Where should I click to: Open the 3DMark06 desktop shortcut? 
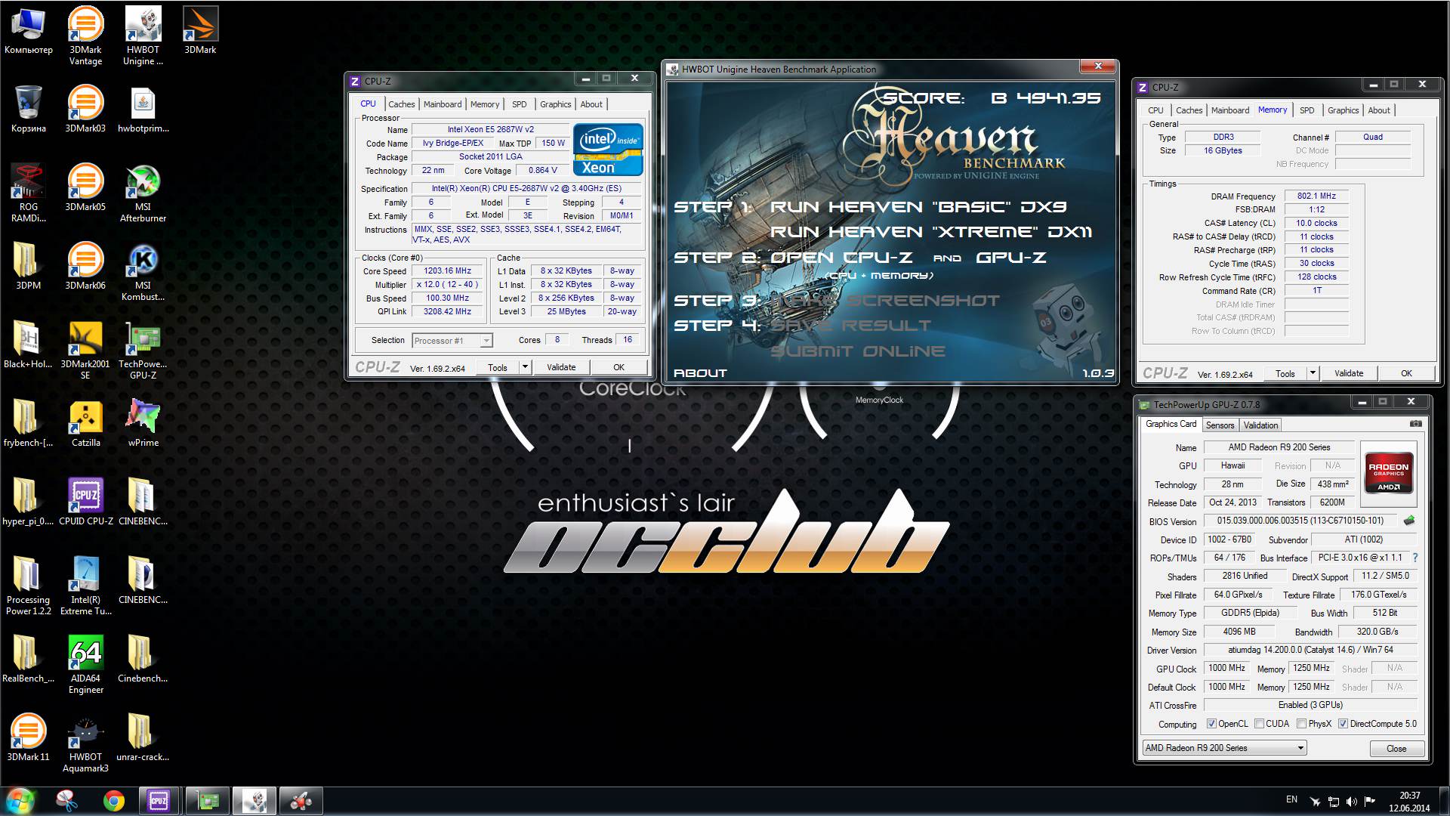pos(85,266)
